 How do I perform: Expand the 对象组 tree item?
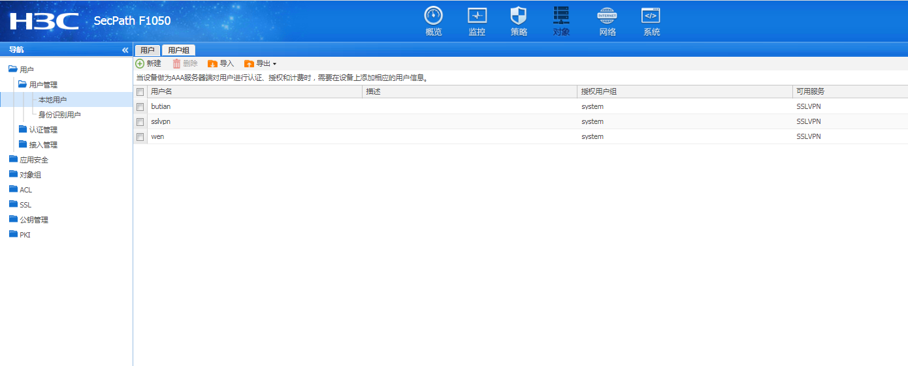click(31, 175)
